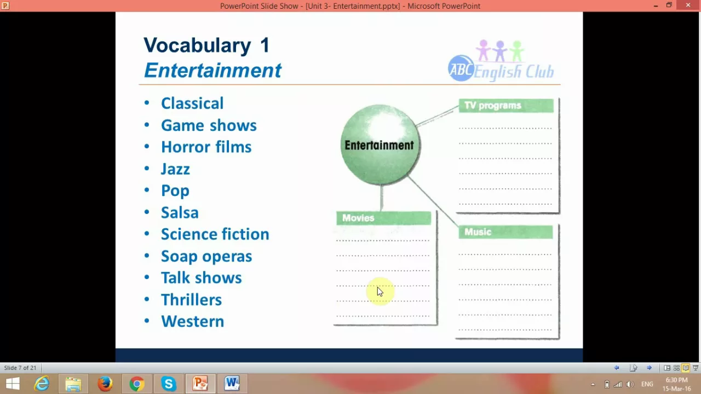Open the network signal tray icon

click(618, 384)
